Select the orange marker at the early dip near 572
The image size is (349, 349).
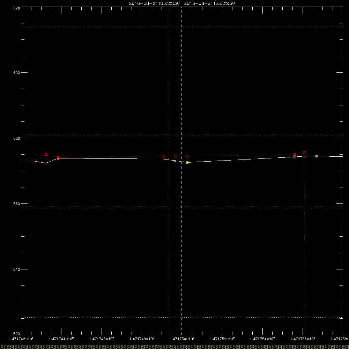(46, 163)
